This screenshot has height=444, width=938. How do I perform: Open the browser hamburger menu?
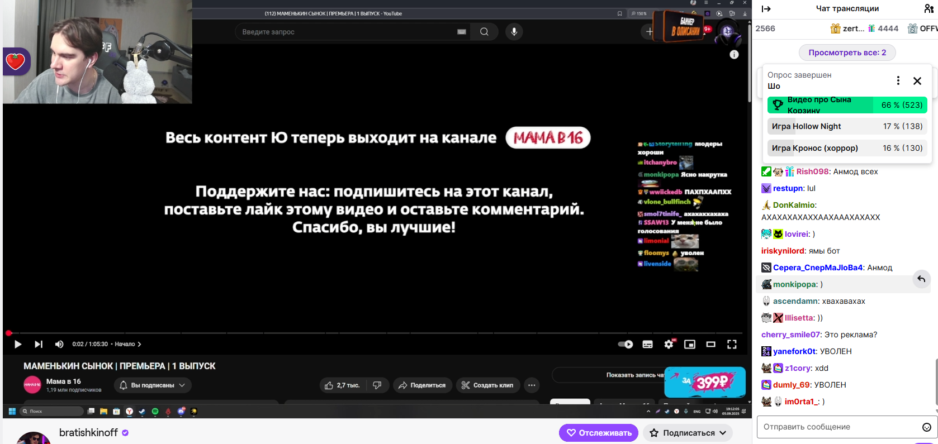(x=706, y=3)
